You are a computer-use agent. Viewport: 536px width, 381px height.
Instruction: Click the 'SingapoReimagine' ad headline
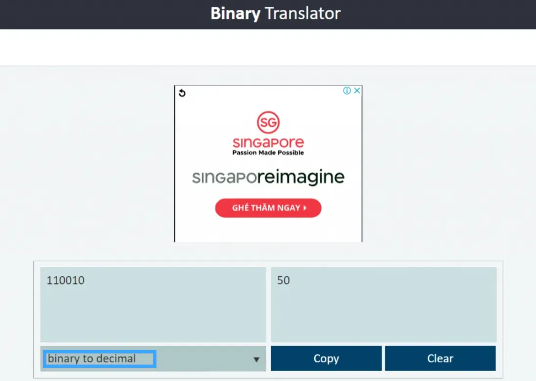point(268,177)
